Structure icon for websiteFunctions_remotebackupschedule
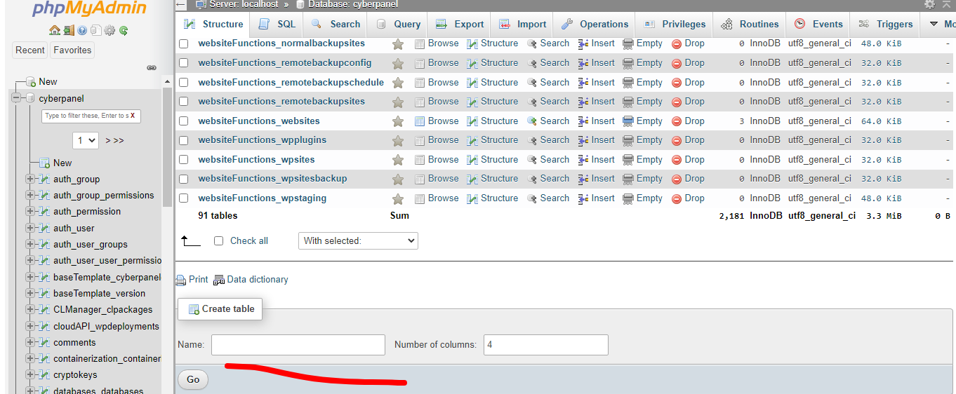The width and height of the screenshot is (956, 394). click(x=473, y=83)
